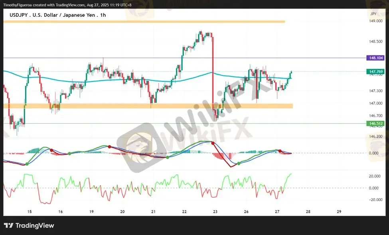Viewport: 389px width, 235px height.
Task: Select date 23 on the time axis
Action: click(x=215, y=212)
